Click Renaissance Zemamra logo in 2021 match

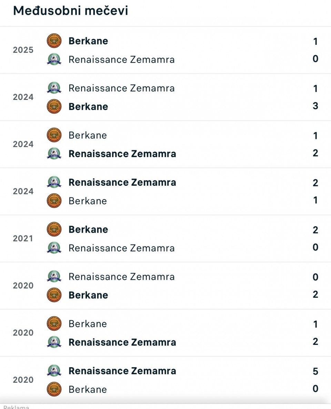tap(54, 248)
